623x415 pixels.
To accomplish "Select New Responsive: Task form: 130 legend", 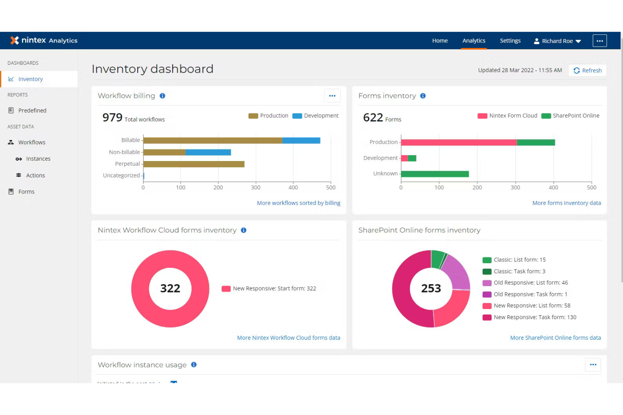I will pos(530,317).
